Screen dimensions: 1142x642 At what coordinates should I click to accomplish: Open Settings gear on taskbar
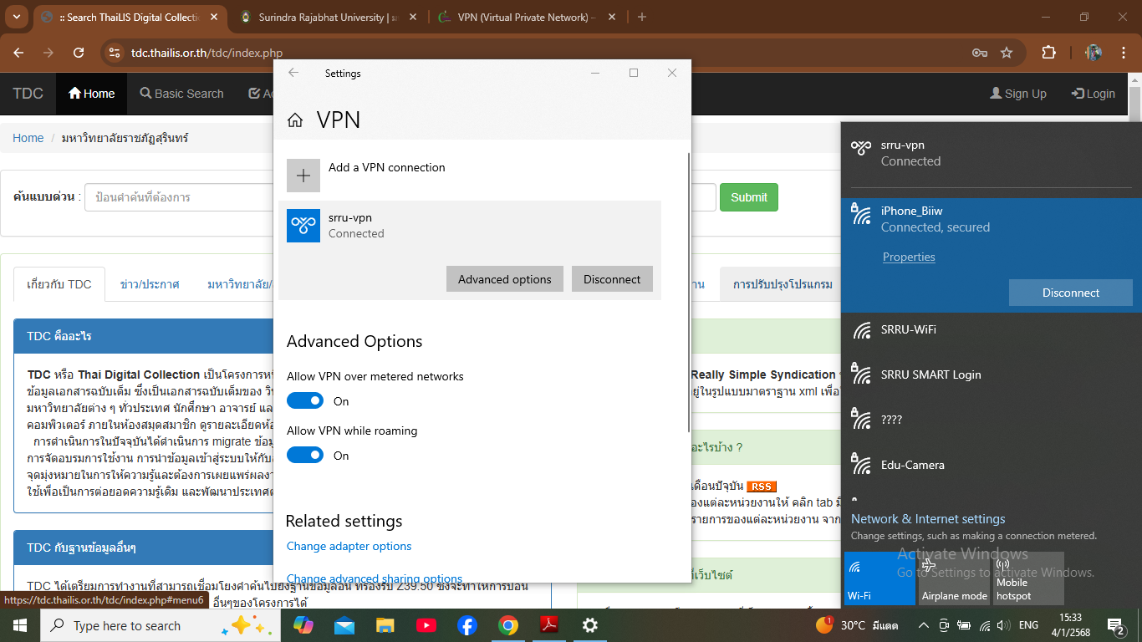[x=589, y=625]
